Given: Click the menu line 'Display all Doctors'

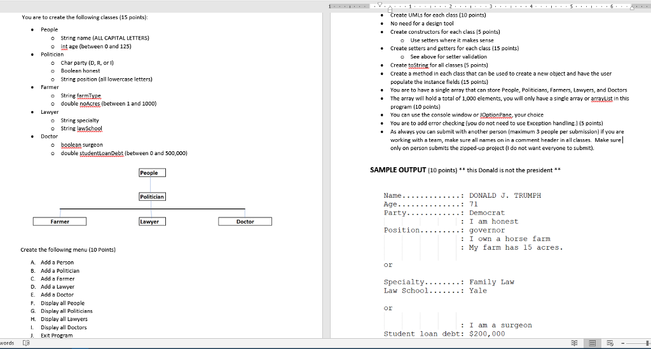Looking at the screenshot, I should [64, 327].
